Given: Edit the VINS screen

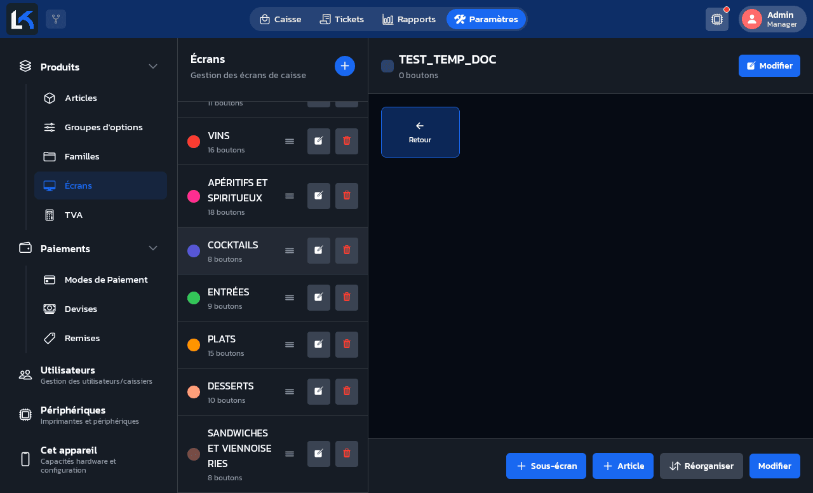Looking at the screenshot, I should pos(319,141).
